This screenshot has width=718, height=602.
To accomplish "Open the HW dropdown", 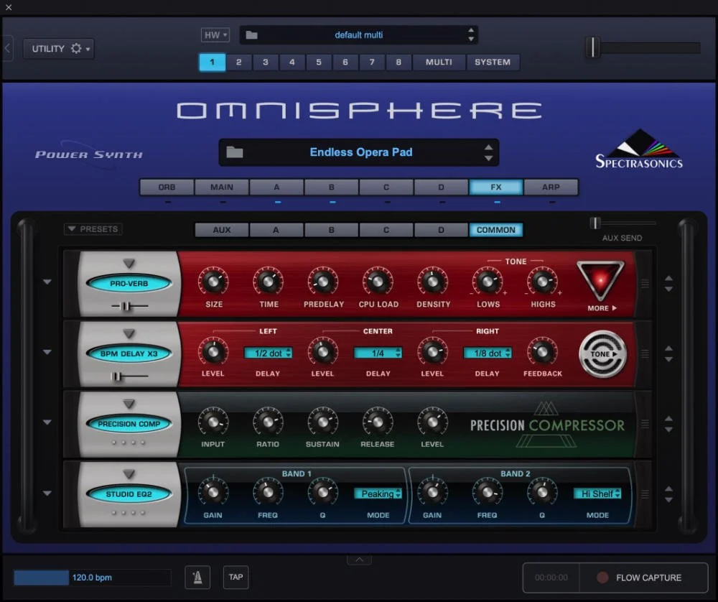I will tap(215, 34).
